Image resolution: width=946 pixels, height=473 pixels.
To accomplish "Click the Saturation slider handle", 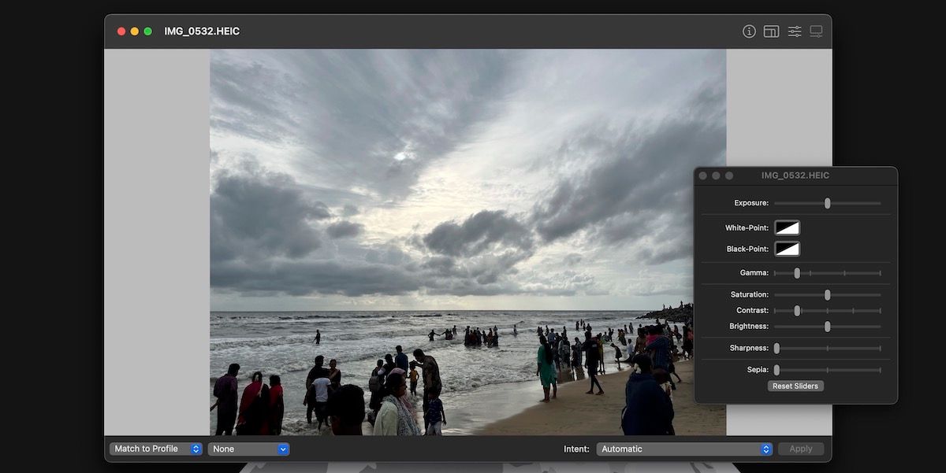I will 828,294.
